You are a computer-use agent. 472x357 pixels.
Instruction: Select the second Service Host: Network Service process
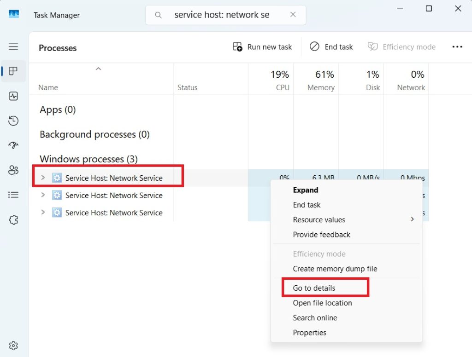coord(114,196)
